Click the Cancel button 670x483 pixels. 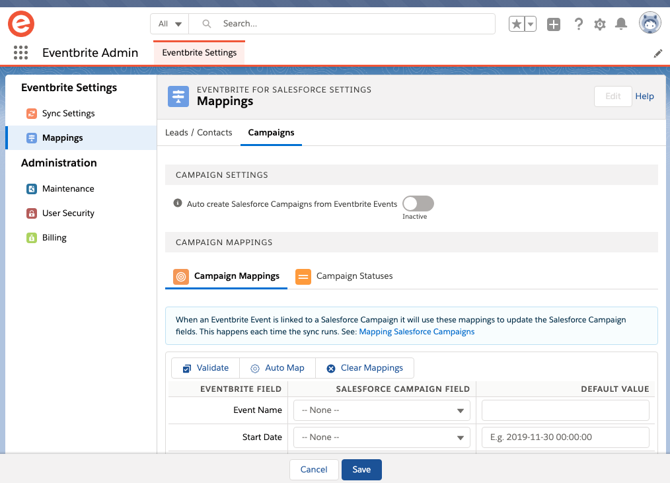314,469
